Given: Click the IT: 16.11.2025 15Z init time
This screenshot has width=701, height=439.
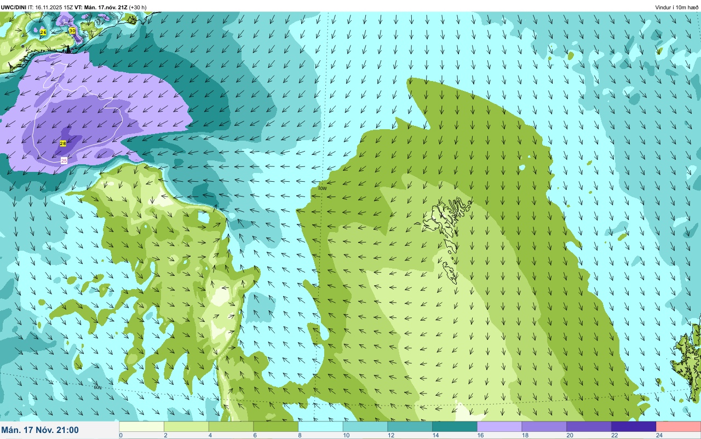Looking at the screenshot, I should pos(50,7).
